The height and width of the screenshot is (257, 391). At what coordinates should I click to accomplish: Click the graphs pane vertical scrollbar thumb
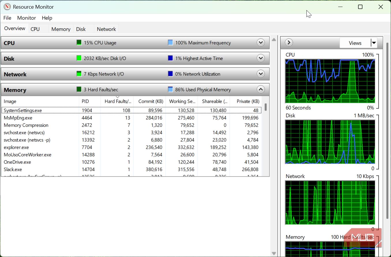point(387,131)
